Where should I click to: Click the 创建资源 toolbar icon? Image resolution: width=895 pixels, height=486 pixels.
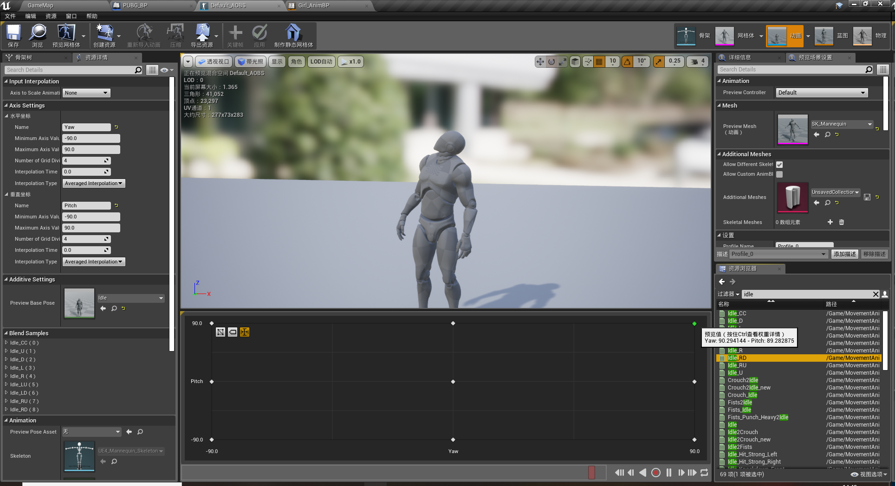[x=104, y=35]
